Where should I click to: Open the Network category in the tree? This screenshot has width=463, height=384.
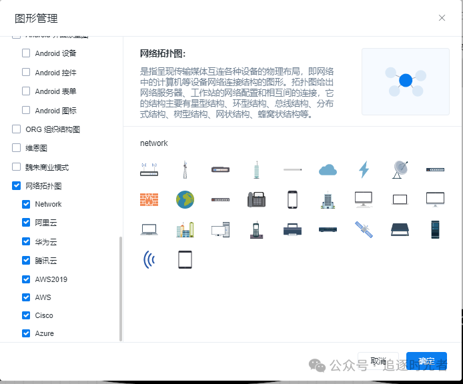(48, 204)
